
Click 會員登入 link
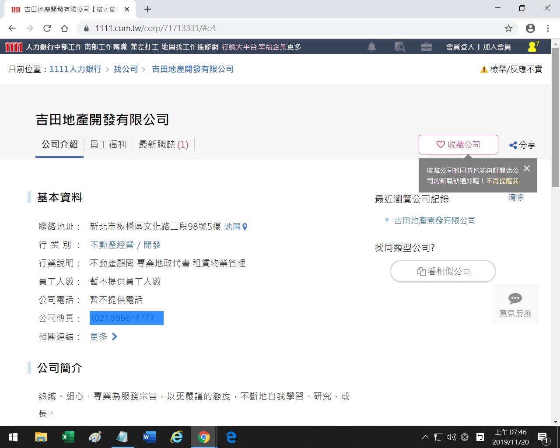pyautogui.click(x=460, y=47)
